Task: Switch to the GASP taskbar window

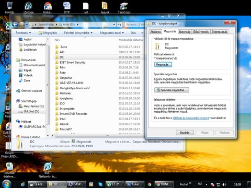Action: (76, 184)
